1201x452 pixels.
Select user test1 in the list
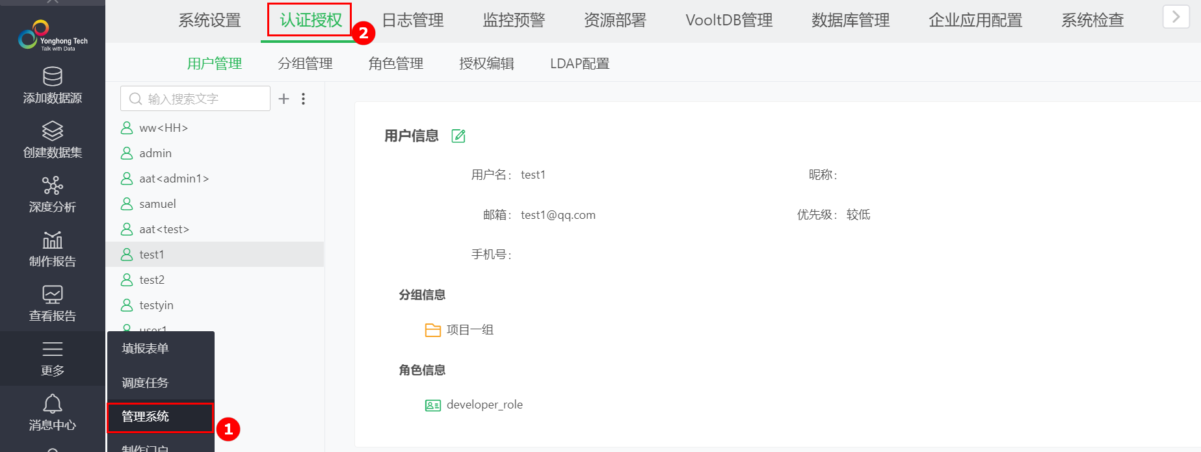[215, 255]
